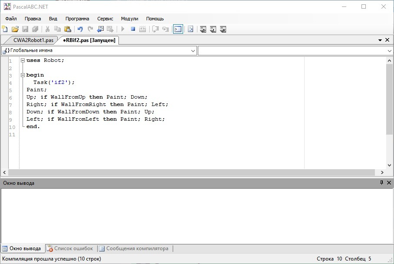The image size is (394, 264).
Task: Redo the last undone edit
Action: click(90, 29)
